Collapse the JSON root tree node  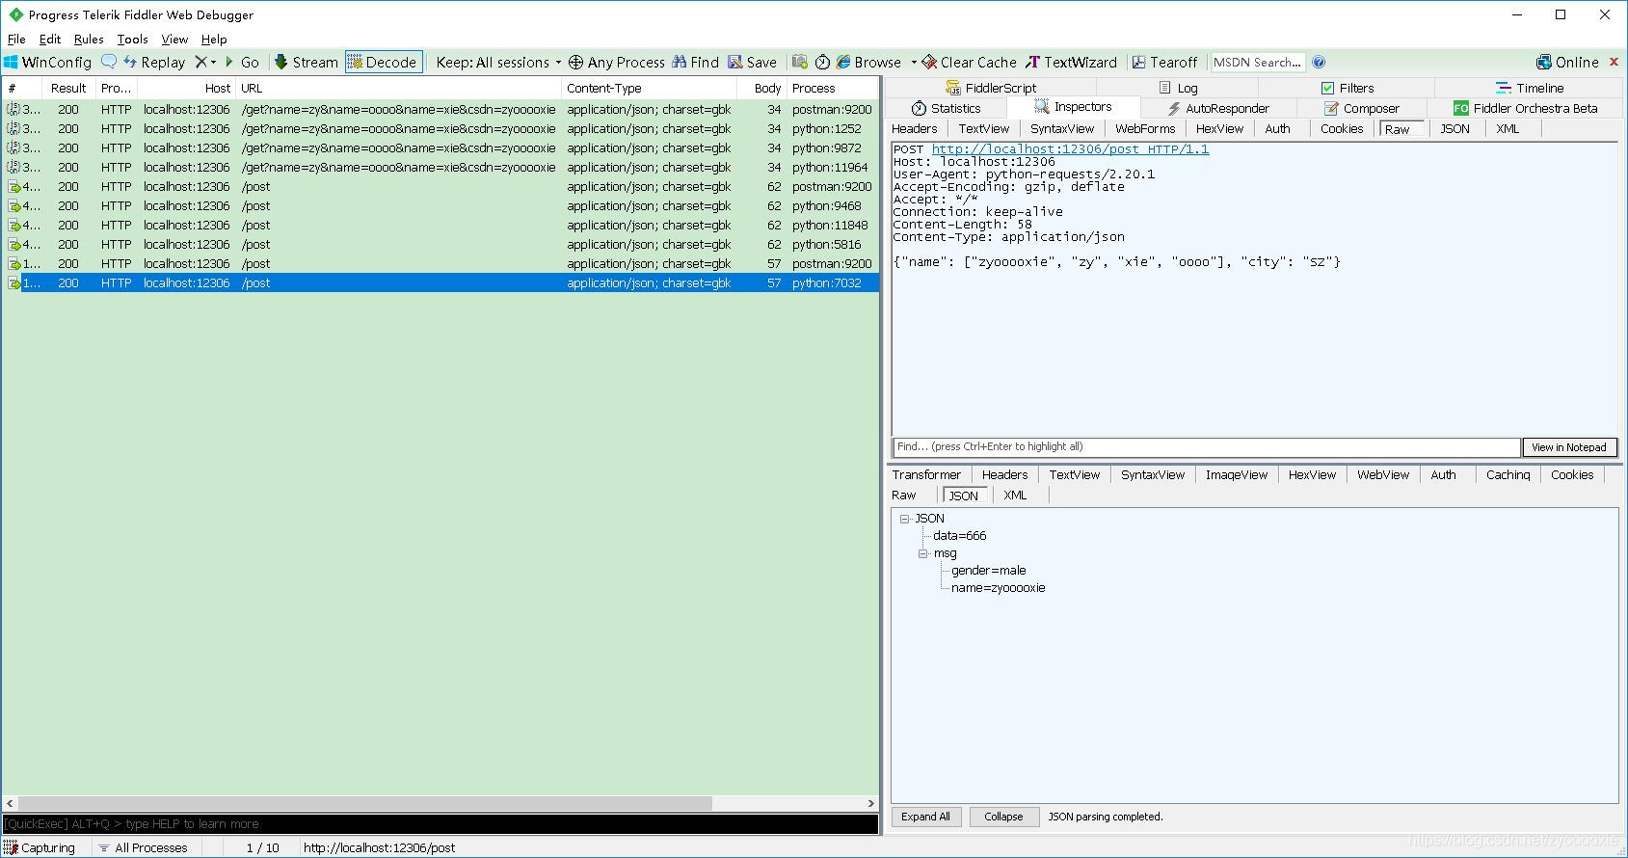coord(905,519)
